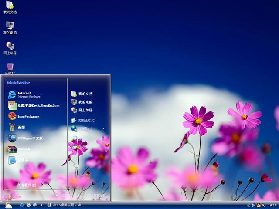This screenshot has width=279, height=209.
Task: Click the globe icon in quick launch
Action: coord(28,205)
